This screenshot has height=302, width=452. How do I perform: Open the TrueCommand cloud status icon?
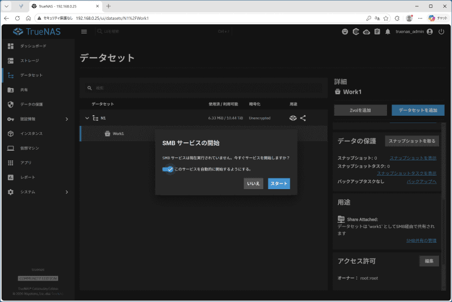tap(366, 32)
